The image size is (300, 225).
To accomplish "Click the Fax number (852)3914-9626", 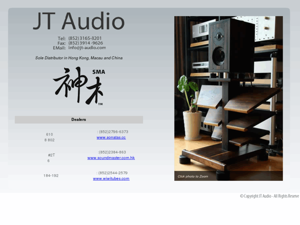I will (86, 43).
